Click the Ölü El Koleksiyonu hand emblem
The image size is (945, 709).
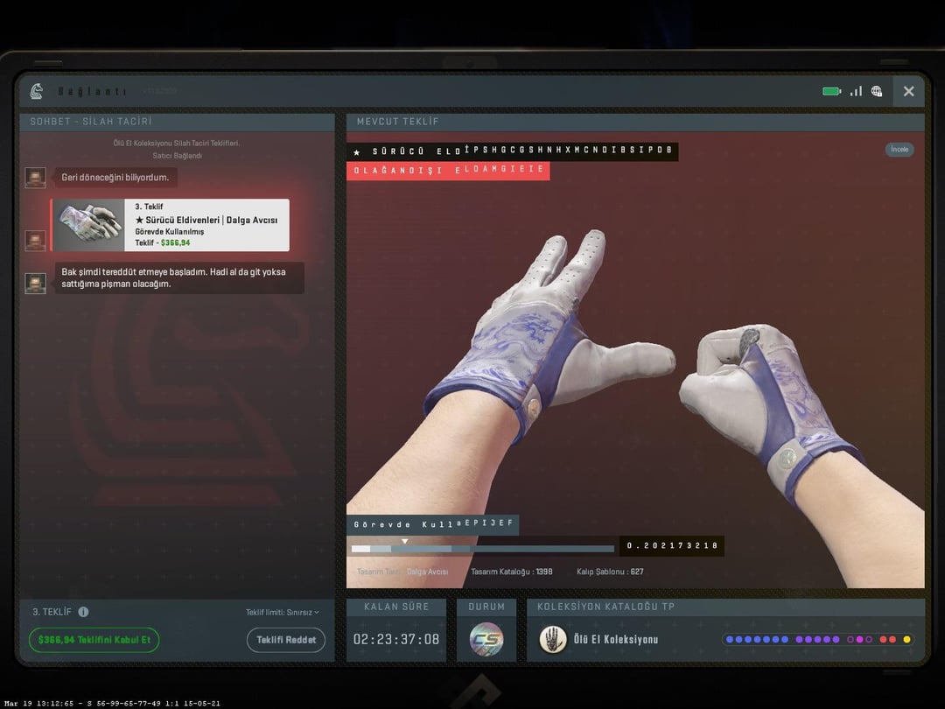pyautogui.click(x=552, y=639)
